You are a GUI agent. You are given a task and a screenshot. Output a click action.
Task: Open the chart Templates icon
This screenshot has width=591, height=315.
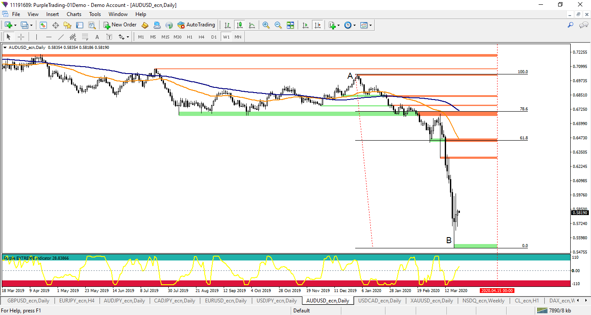(x=364, y=25)
